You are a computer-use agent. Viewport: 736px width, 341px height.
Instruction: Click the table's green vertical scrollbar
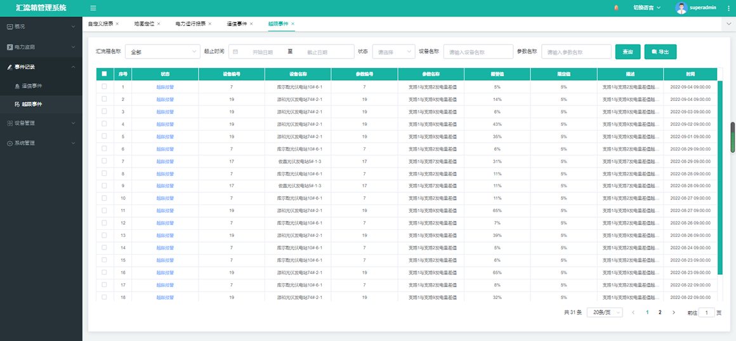coord(720,178)
